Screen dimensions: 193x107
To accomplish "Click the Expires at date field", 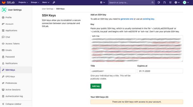I will click(160, 71).
